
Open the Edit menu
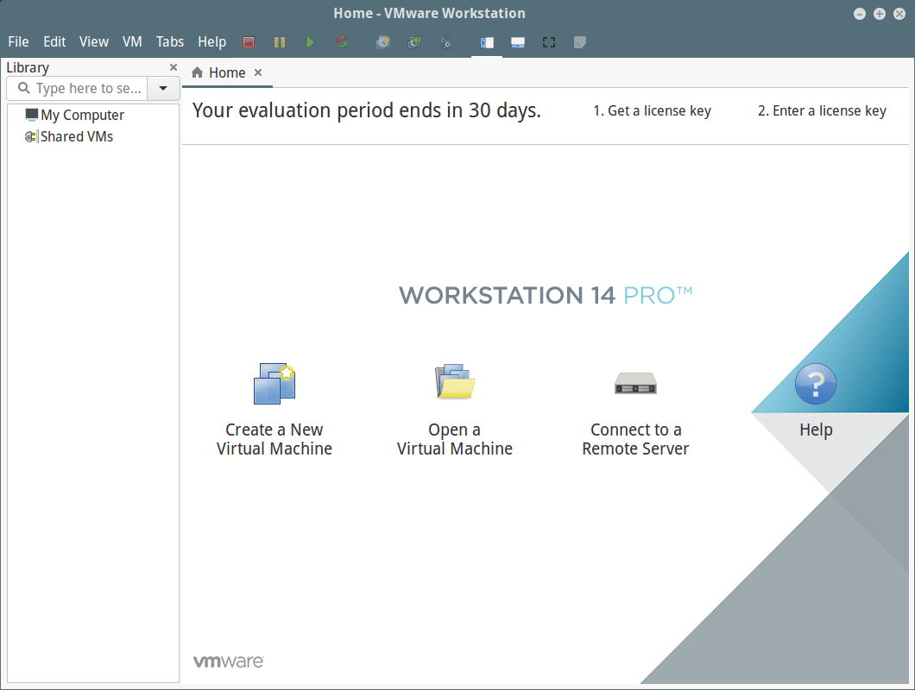[x=54, y=42]
